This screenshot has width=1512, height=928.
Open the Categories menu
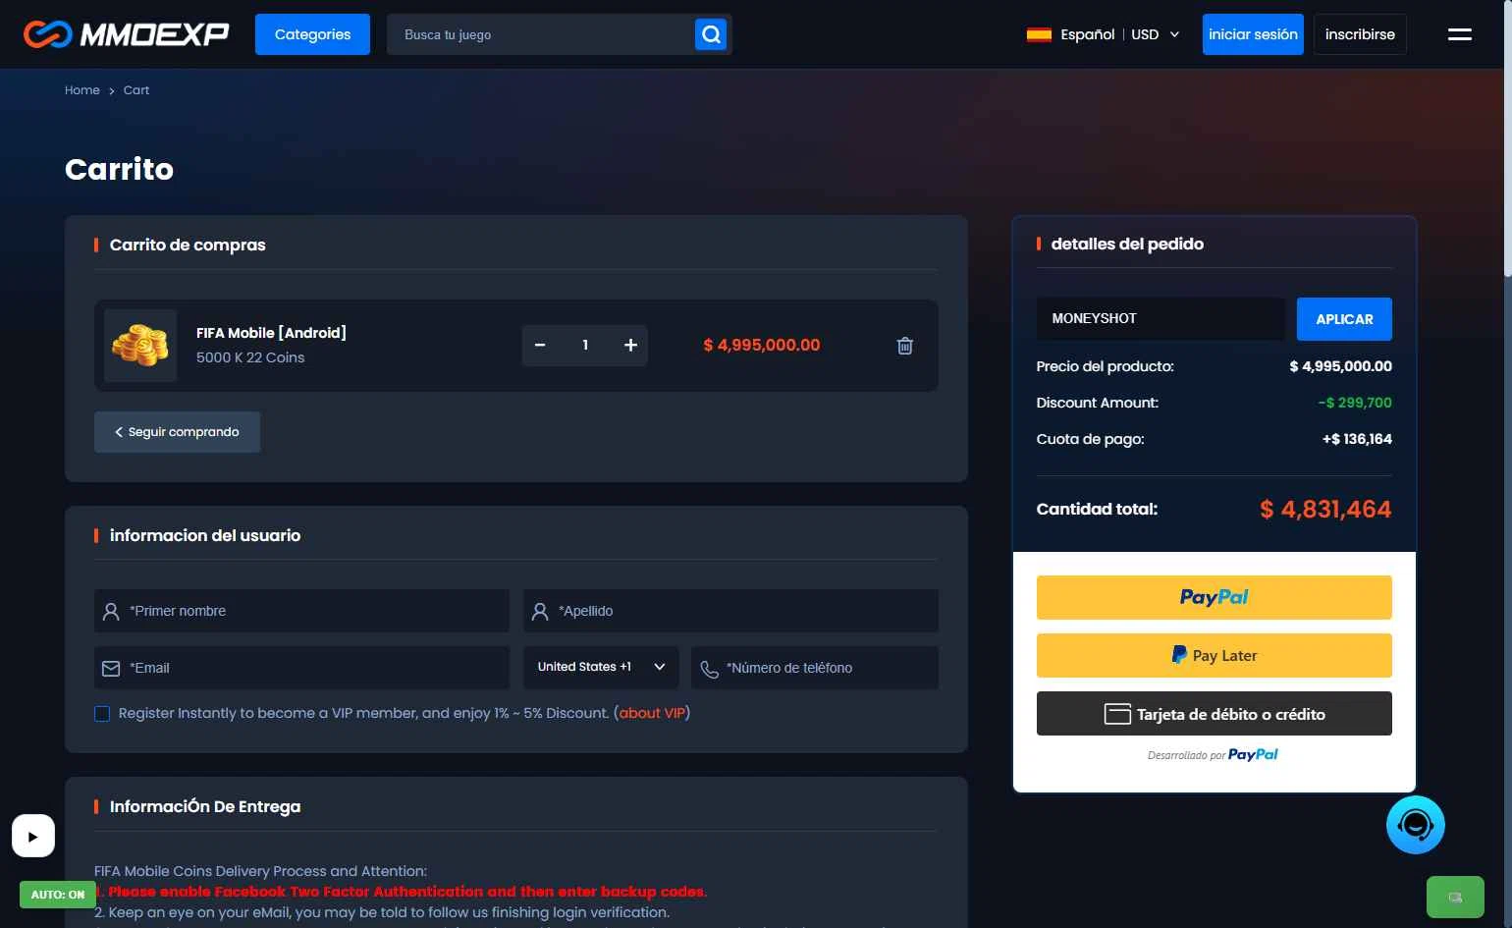312,34
